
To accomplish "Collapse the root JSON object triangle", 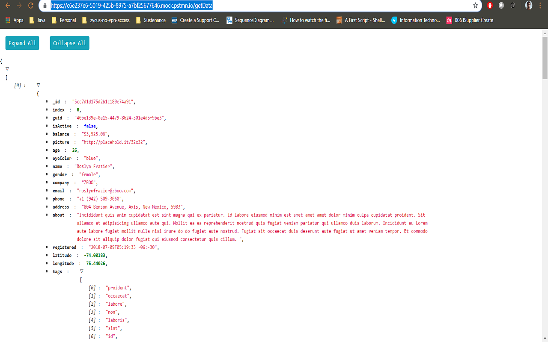I will pos(7,69).
